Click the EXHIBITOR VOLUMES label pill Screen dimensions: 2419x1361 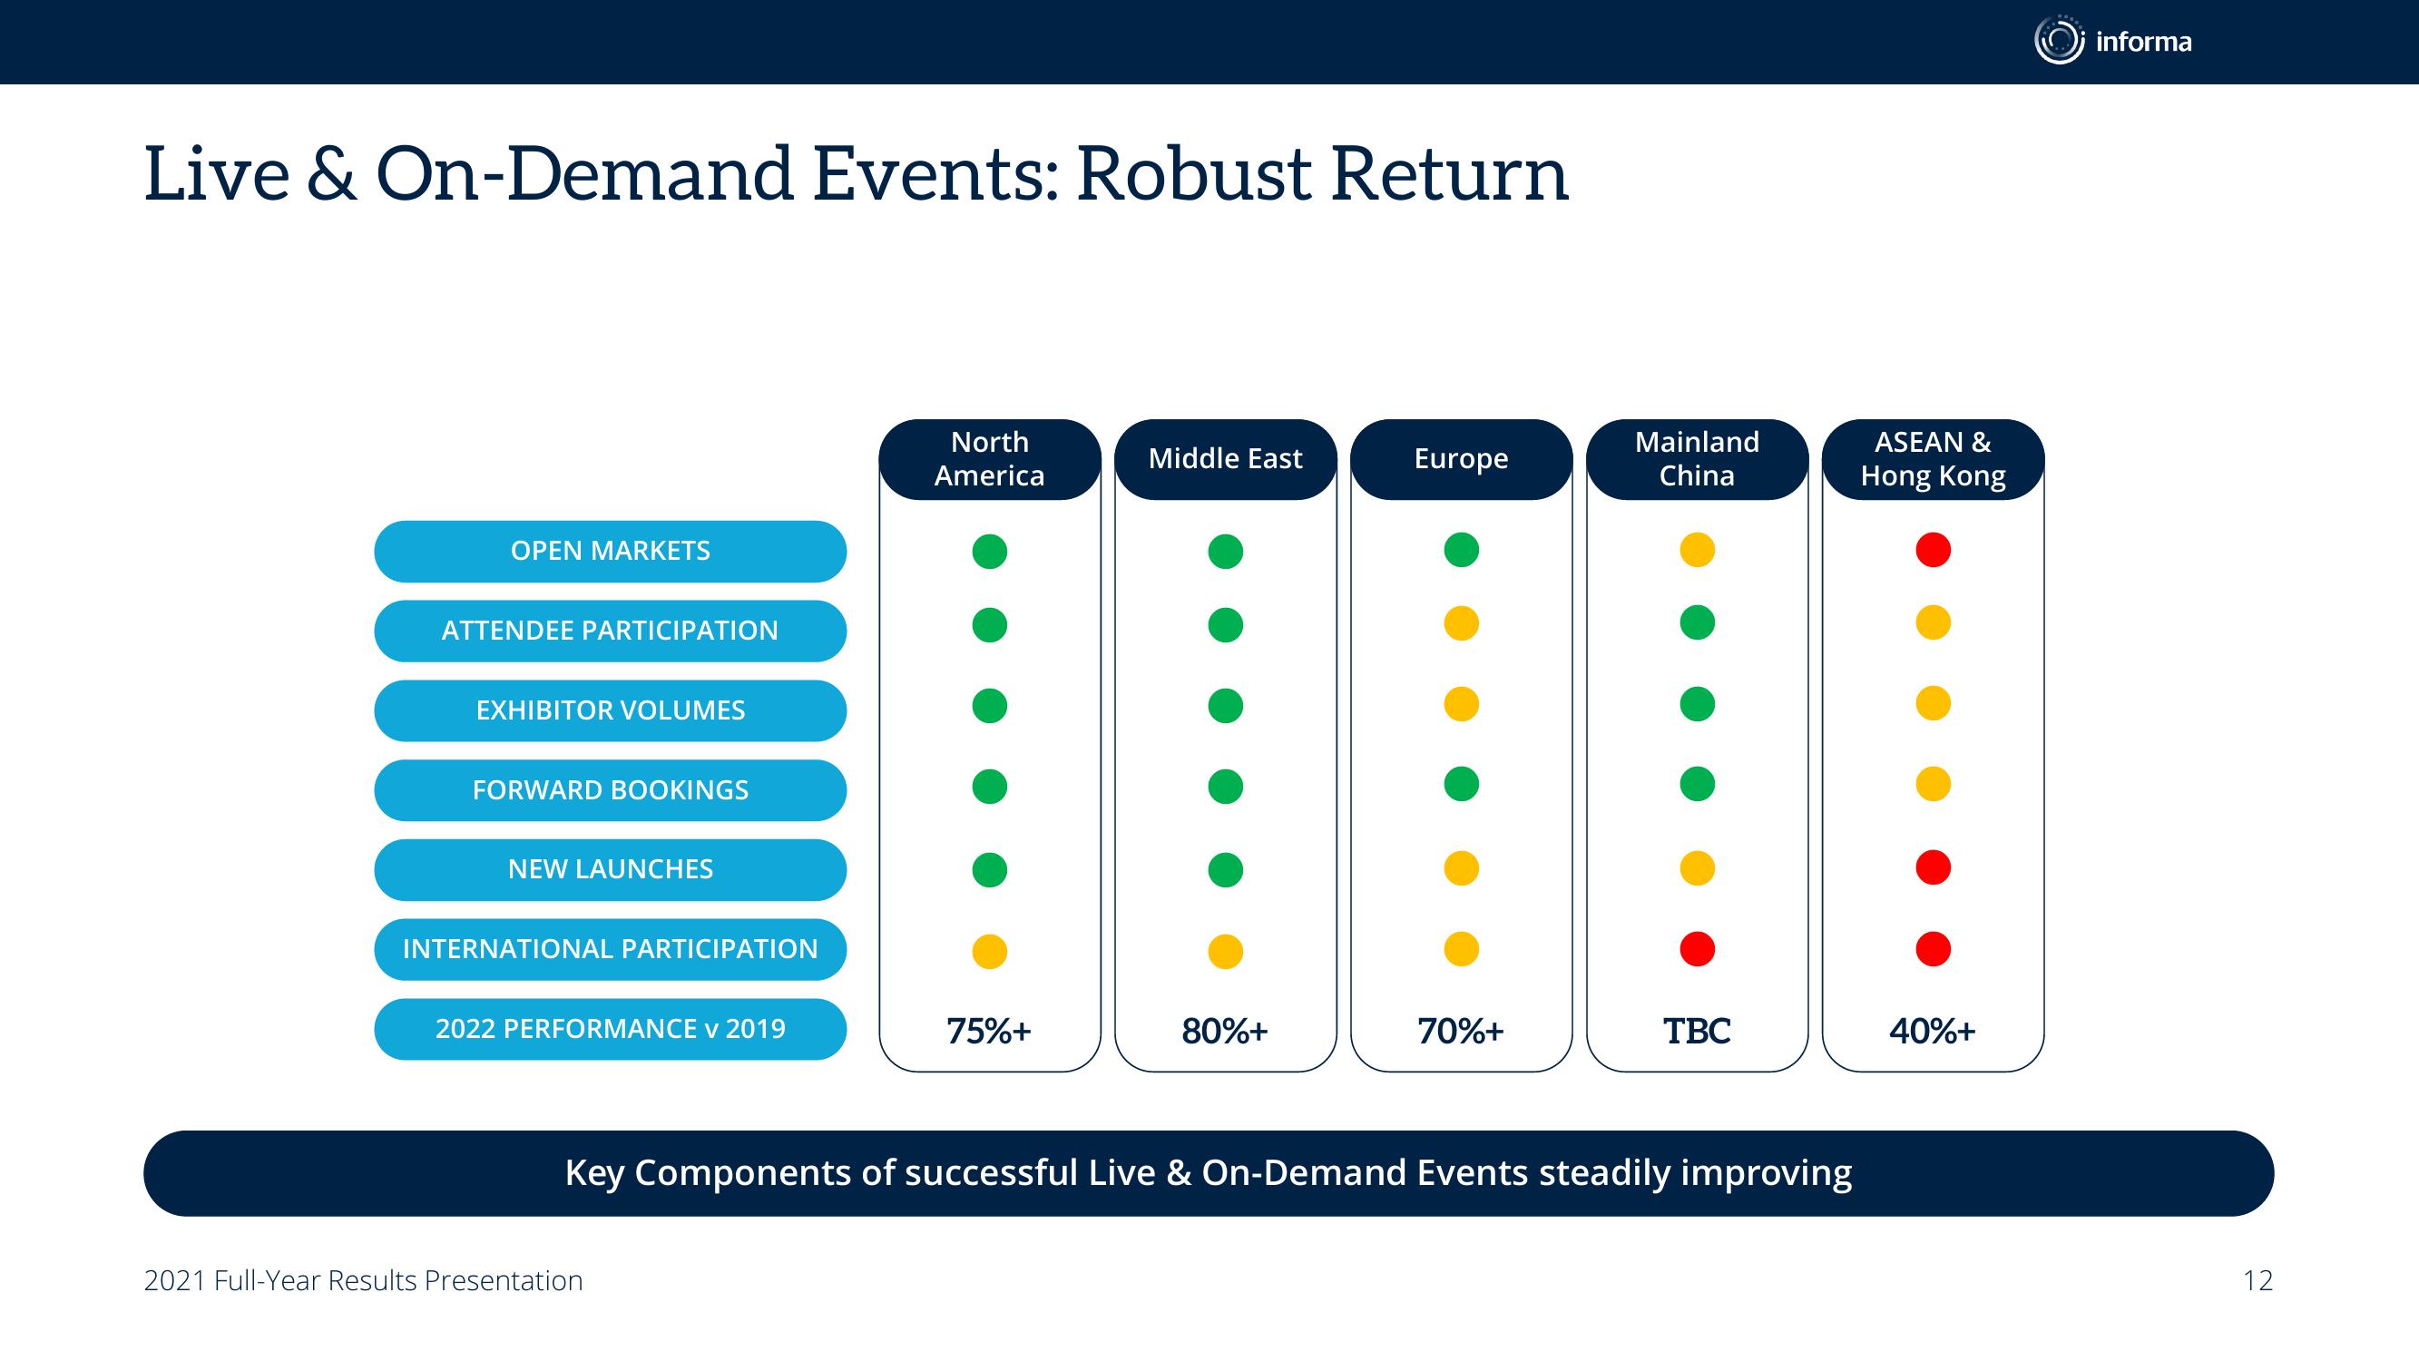click(611, 710)
